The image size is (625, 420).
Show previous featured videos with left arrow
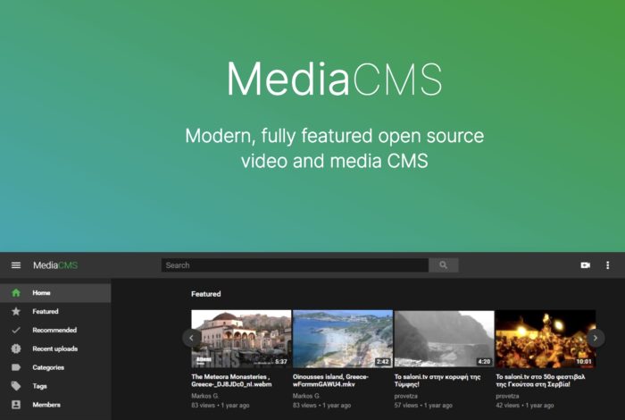[x=191, y=338]
